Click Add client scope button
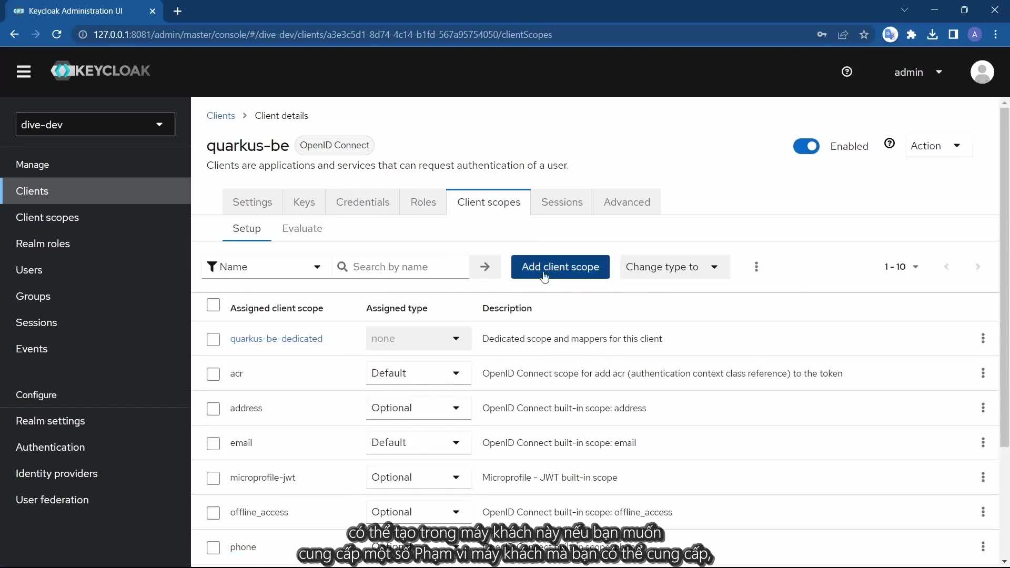 tap(560, 267)
